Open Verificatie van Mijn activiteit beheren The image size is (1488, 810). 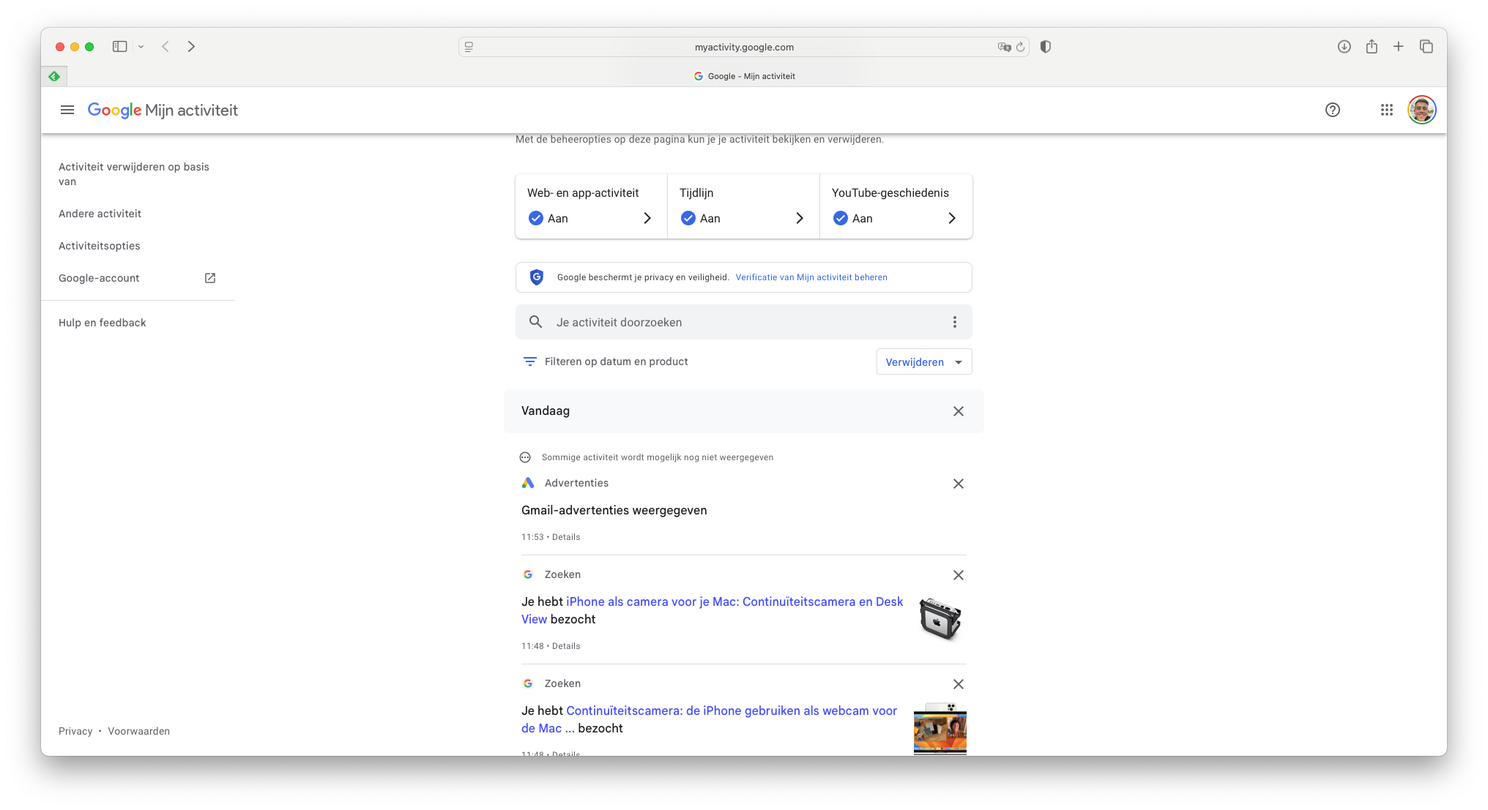pyautogui.click(x=811, y=277)
